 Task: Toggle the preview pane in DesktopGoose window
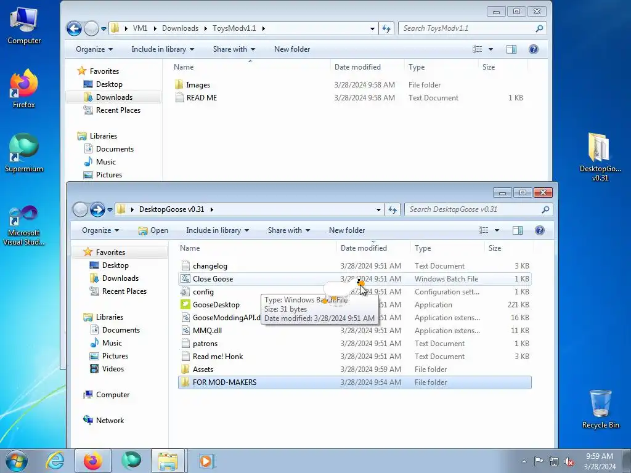[518, 230]
